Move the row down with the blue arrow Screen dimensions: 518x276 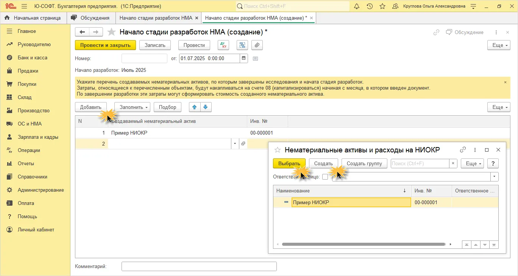[206, 107]
